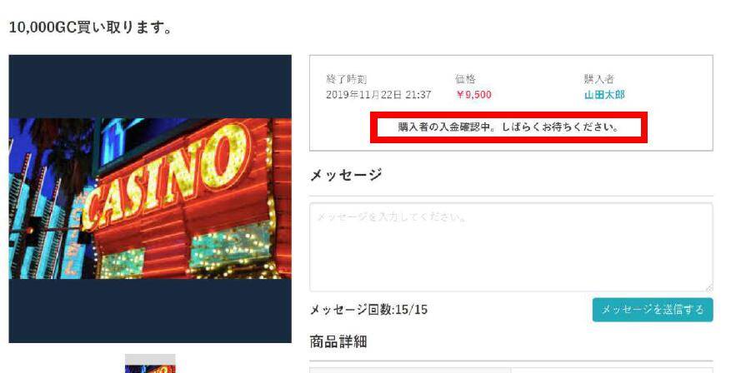Click the メッセージを送信する button

coord(653,309)
